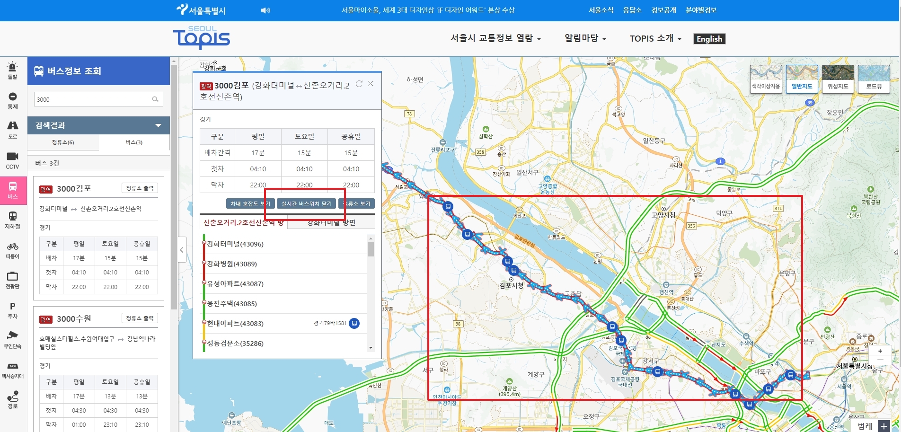Click 버스정보 조회 panel header
Screen dimensions: 901x432
pos(98,71)
